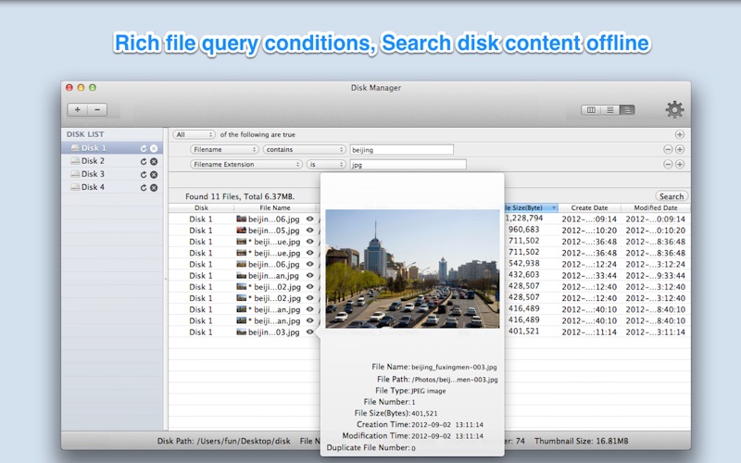The height and width of the screenshot is (463, 741).
Task: Add a condition after the Filename Extension row
Action: (680, 164)
